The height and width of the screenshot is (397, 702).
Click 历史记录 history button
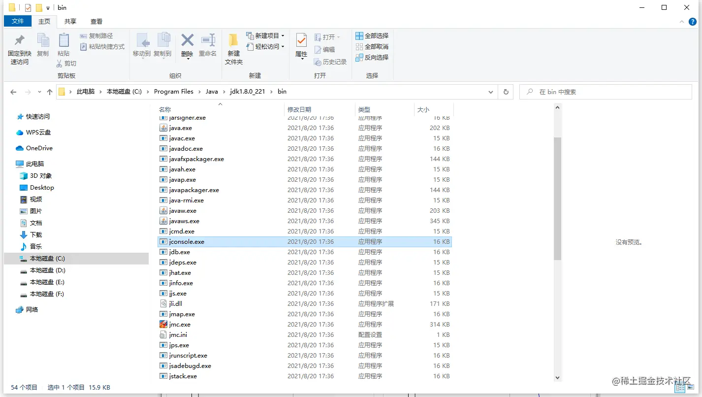pos(330,62)
